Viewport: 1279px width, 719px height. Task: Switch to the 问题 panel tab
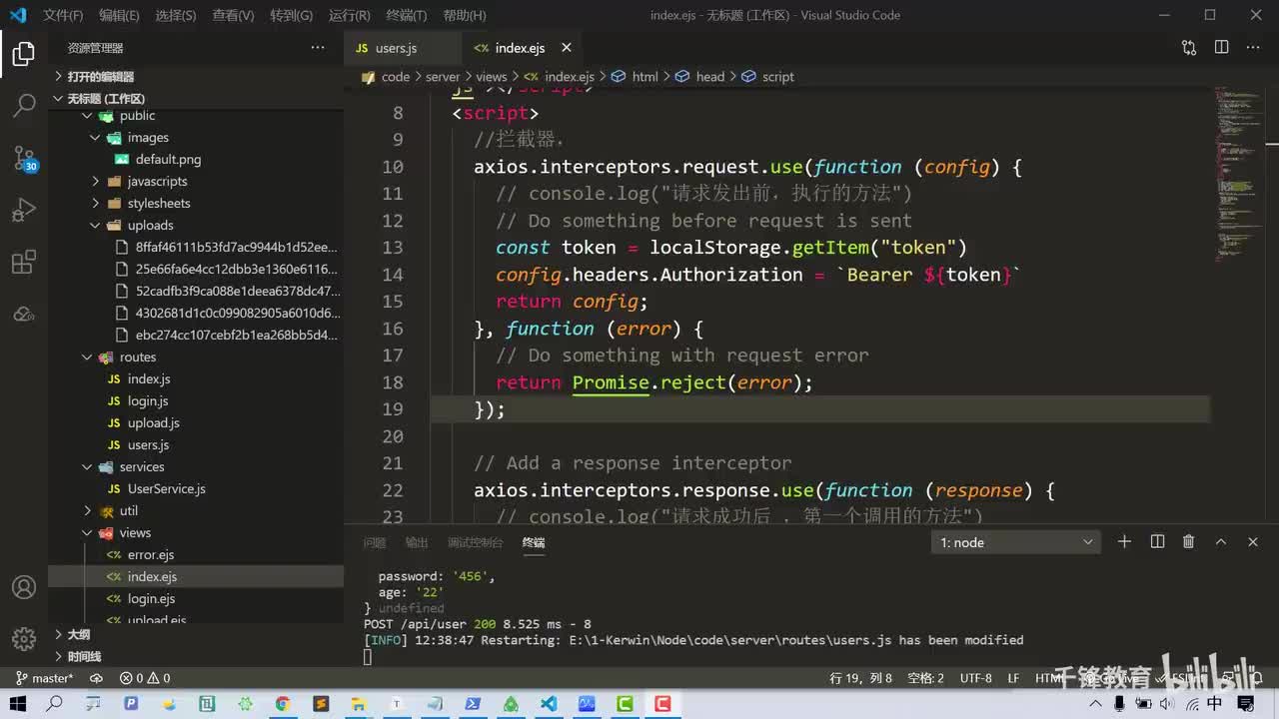375,542
